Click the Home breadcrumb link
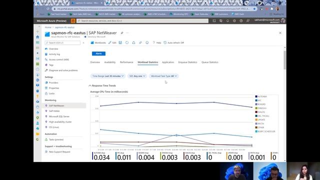Viewport: 320px width, 180px height. [48, 27]
